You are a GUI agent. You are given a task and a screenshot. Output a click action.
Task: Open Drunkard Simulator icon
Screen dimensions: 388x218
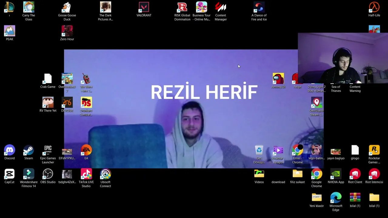coord(86,103)
